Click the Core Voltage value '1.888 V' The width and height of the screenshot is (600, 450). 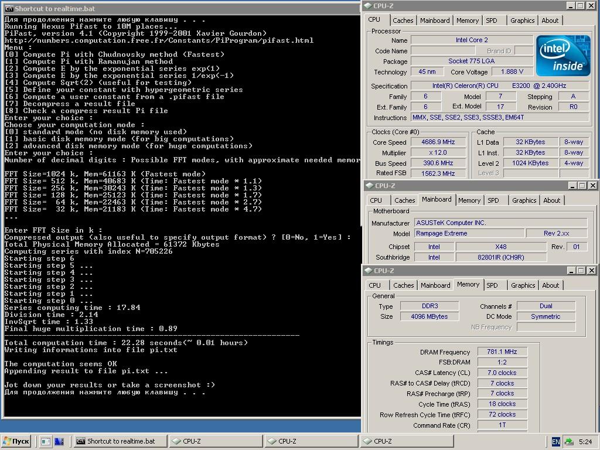pyautogui.click(x=512, y=71)
